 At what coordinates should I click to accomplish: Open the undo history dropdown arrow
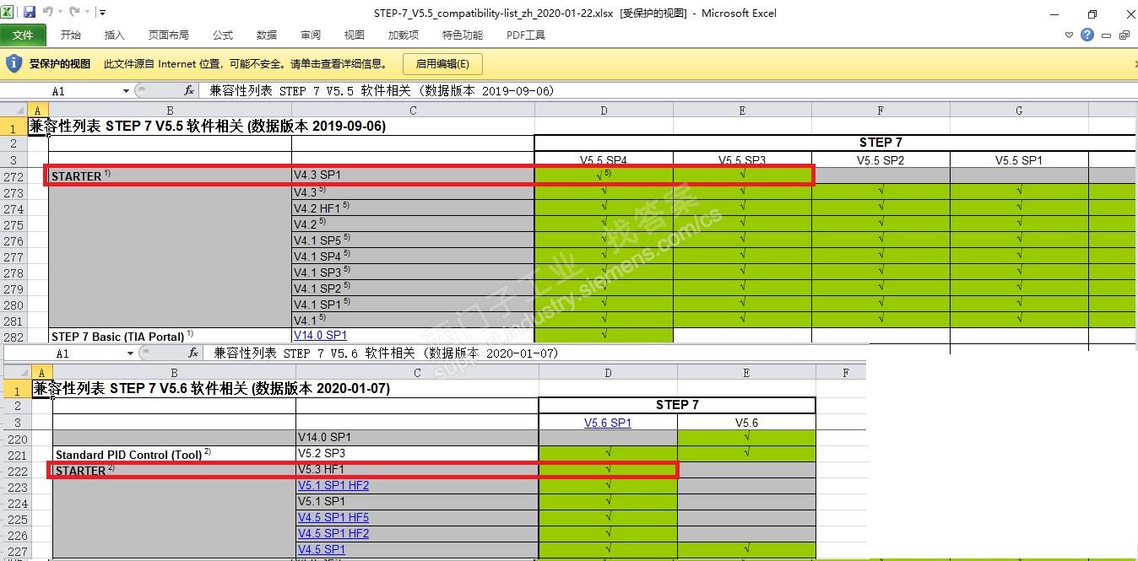coord(60,13)
